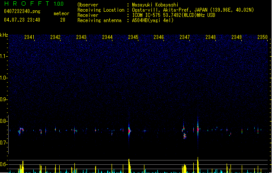Select antenna value A504HB(yagi 4el)
The image size is (272, 173).
pyautogui.click(x=153, y=20)
